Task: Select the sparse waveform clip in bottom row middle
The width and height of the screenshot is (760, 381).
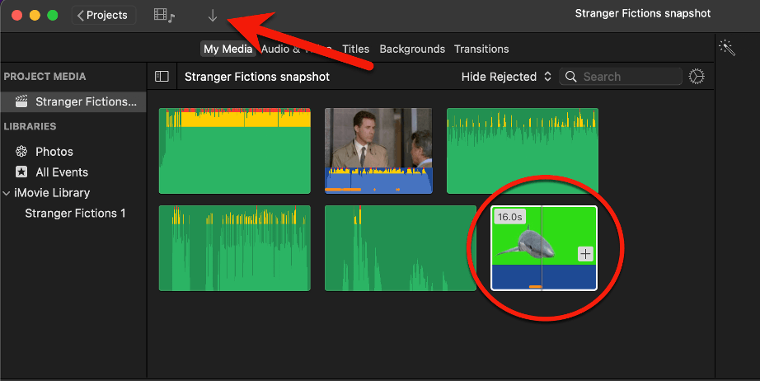Action: point(401,248)
